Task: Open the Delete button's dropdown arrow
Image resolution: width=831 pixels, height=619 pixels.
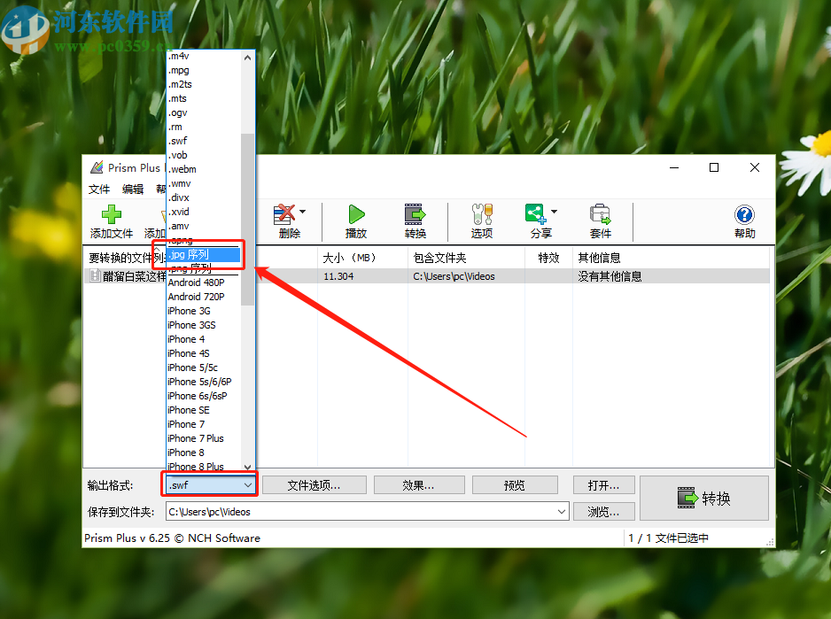Action: point(303,212)
